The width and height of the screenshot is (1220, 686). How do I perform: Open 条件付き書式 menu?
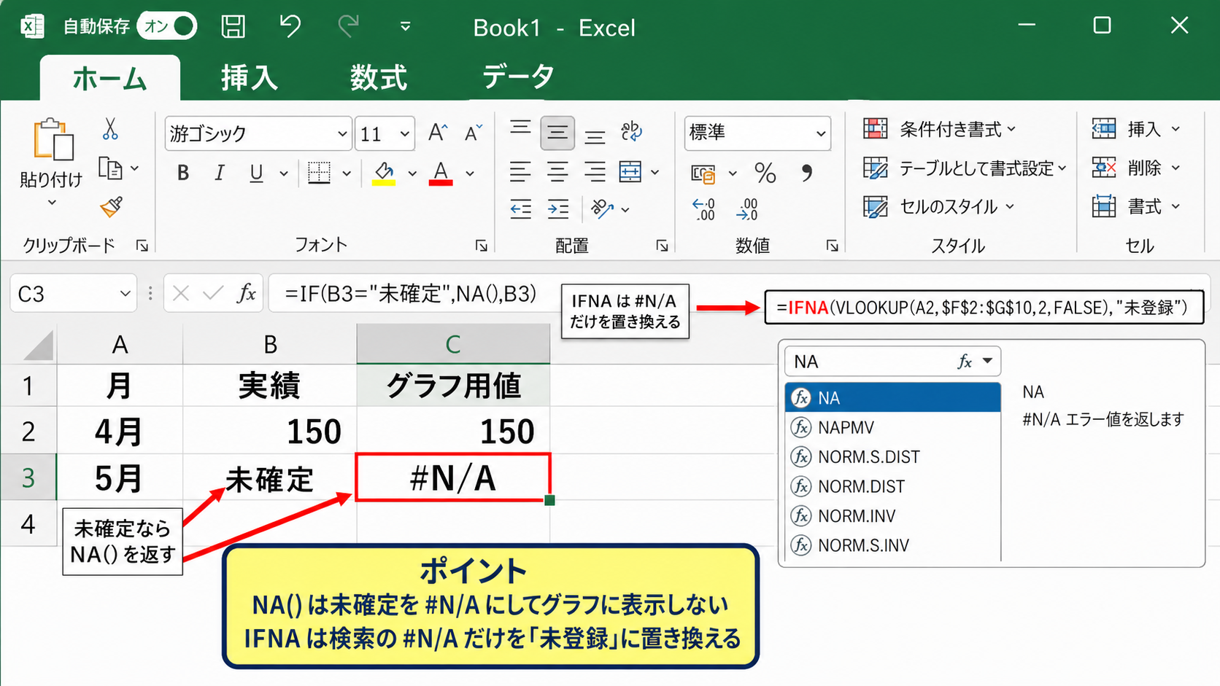tap(939, 130)
